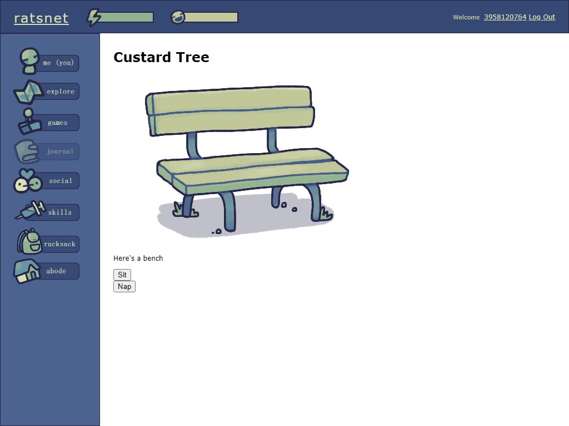Click the green energy bar in header
Screen dimensions: 569x426
pyautogui.click(x=127, y=18)
